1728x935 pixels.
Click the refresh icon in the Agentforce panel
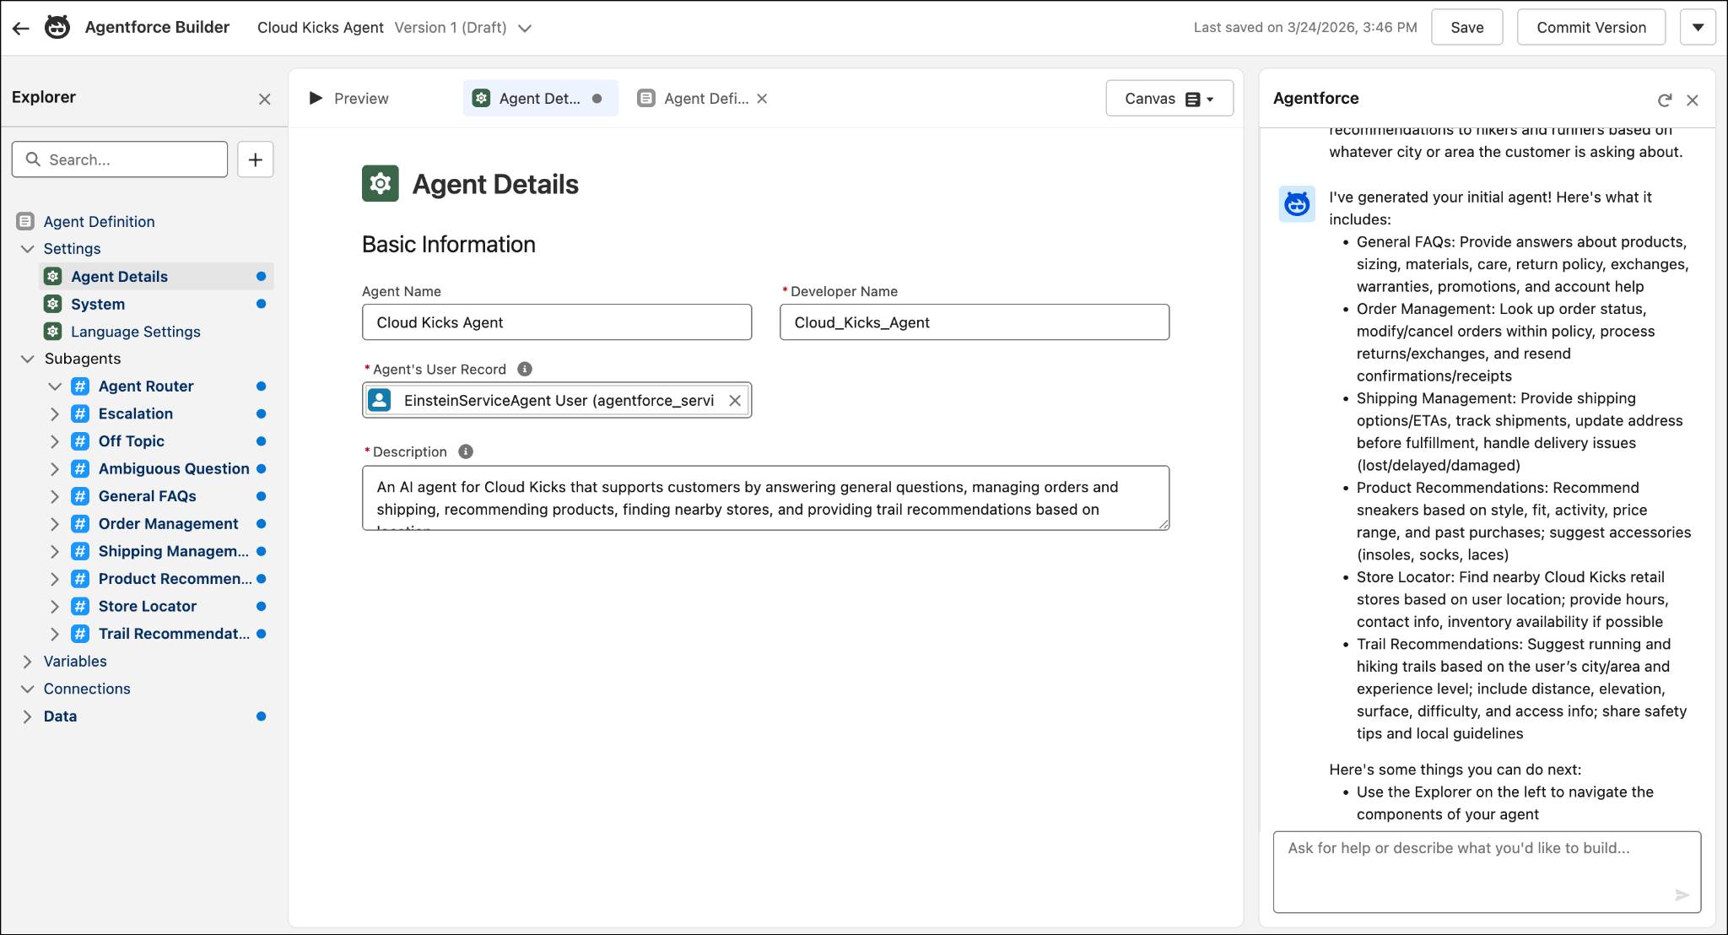pos(1664,100)
